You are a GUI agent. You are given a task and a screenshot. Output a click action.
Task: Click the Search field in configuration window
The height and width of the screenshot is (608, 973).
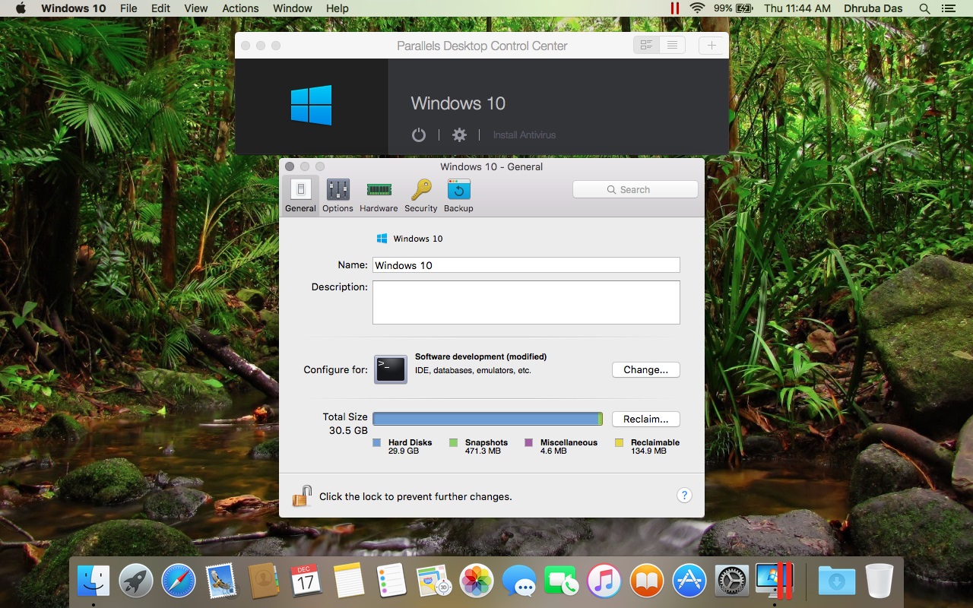[635, 189]
